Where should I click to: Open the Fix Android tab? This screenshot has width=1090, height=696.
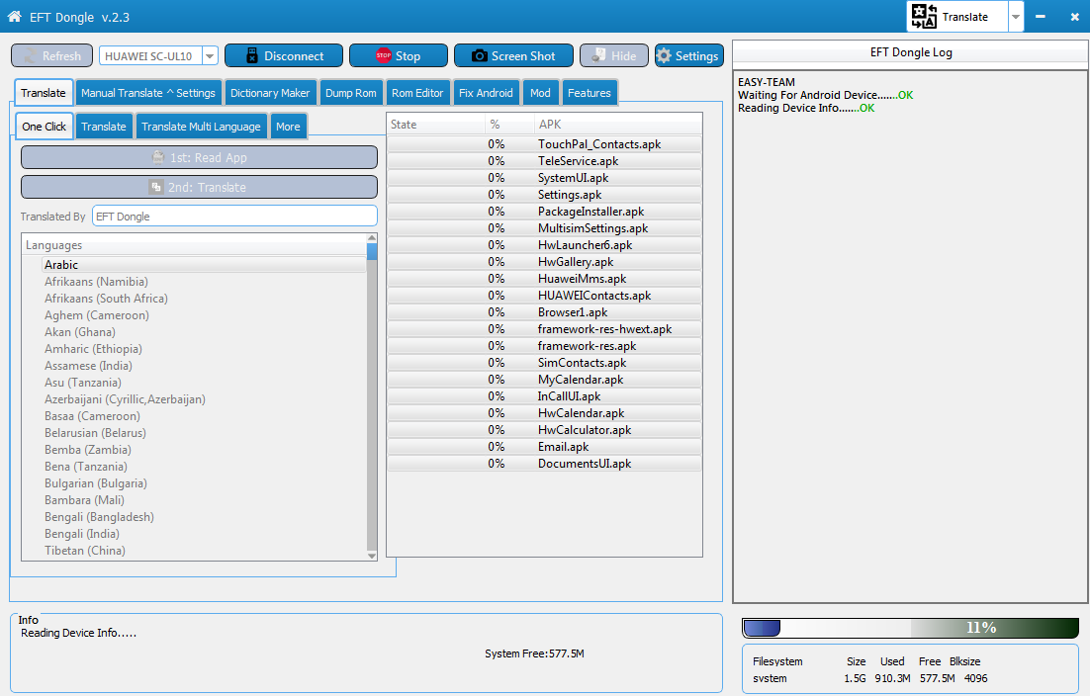pos(486,93)
